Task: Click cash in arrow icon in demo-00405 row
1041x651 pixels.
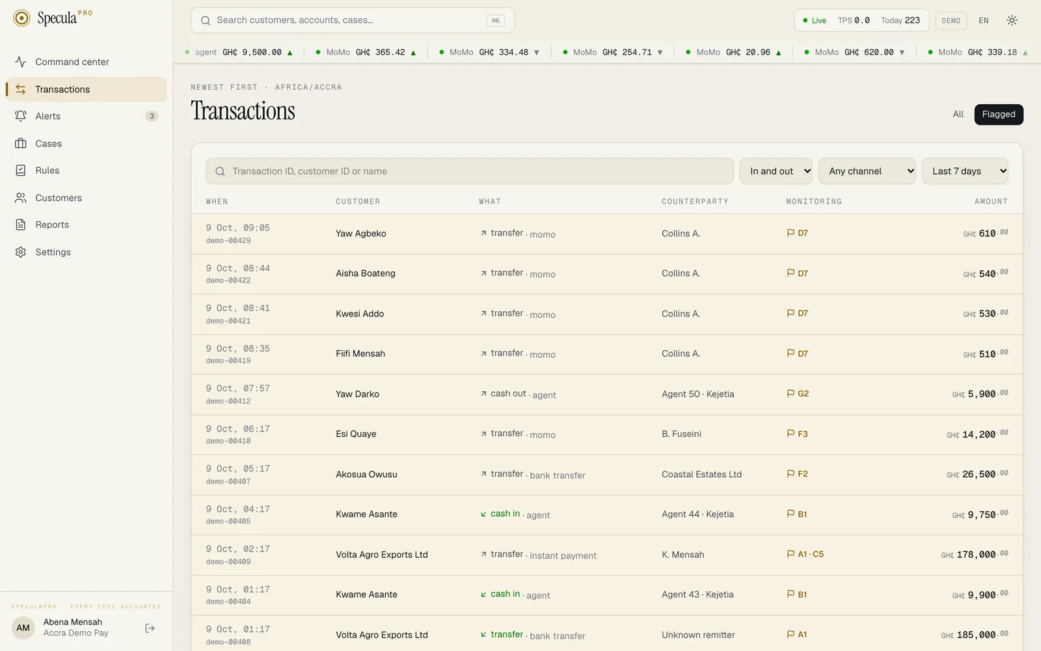Action: coord(483,514)
